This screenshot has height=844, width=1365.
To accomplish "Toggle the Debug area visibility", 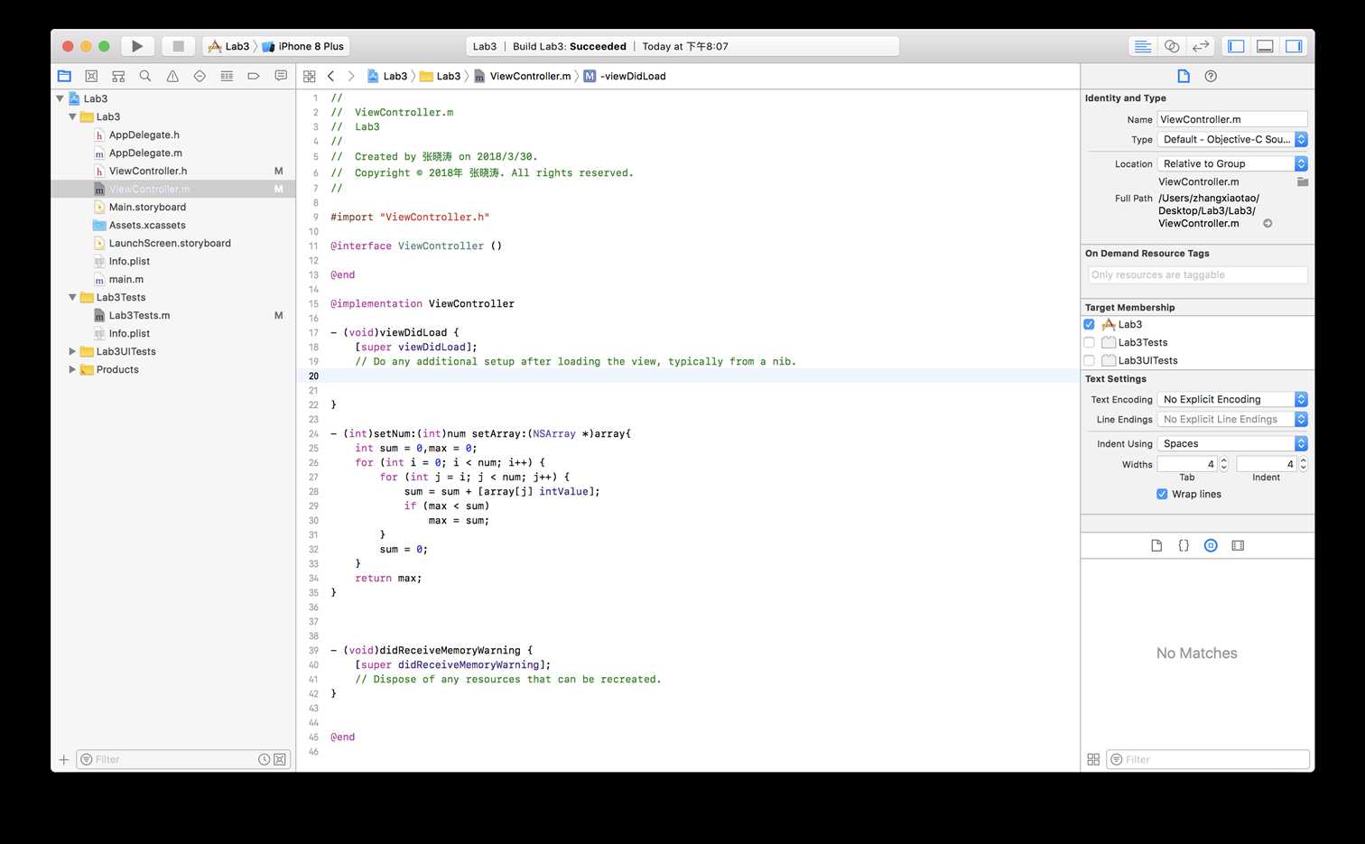I will point(1266,46).
